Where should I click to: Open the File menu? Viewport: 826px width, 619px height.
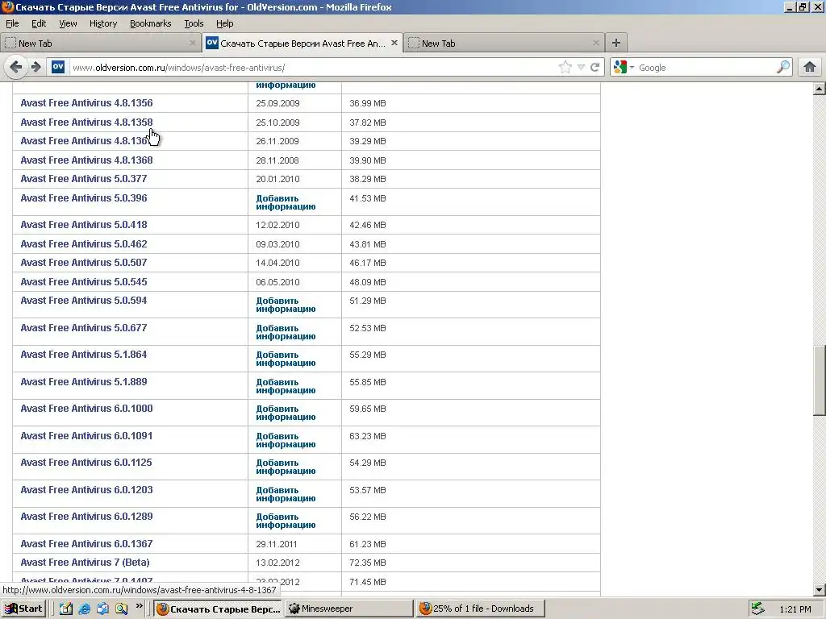point(12,23)
